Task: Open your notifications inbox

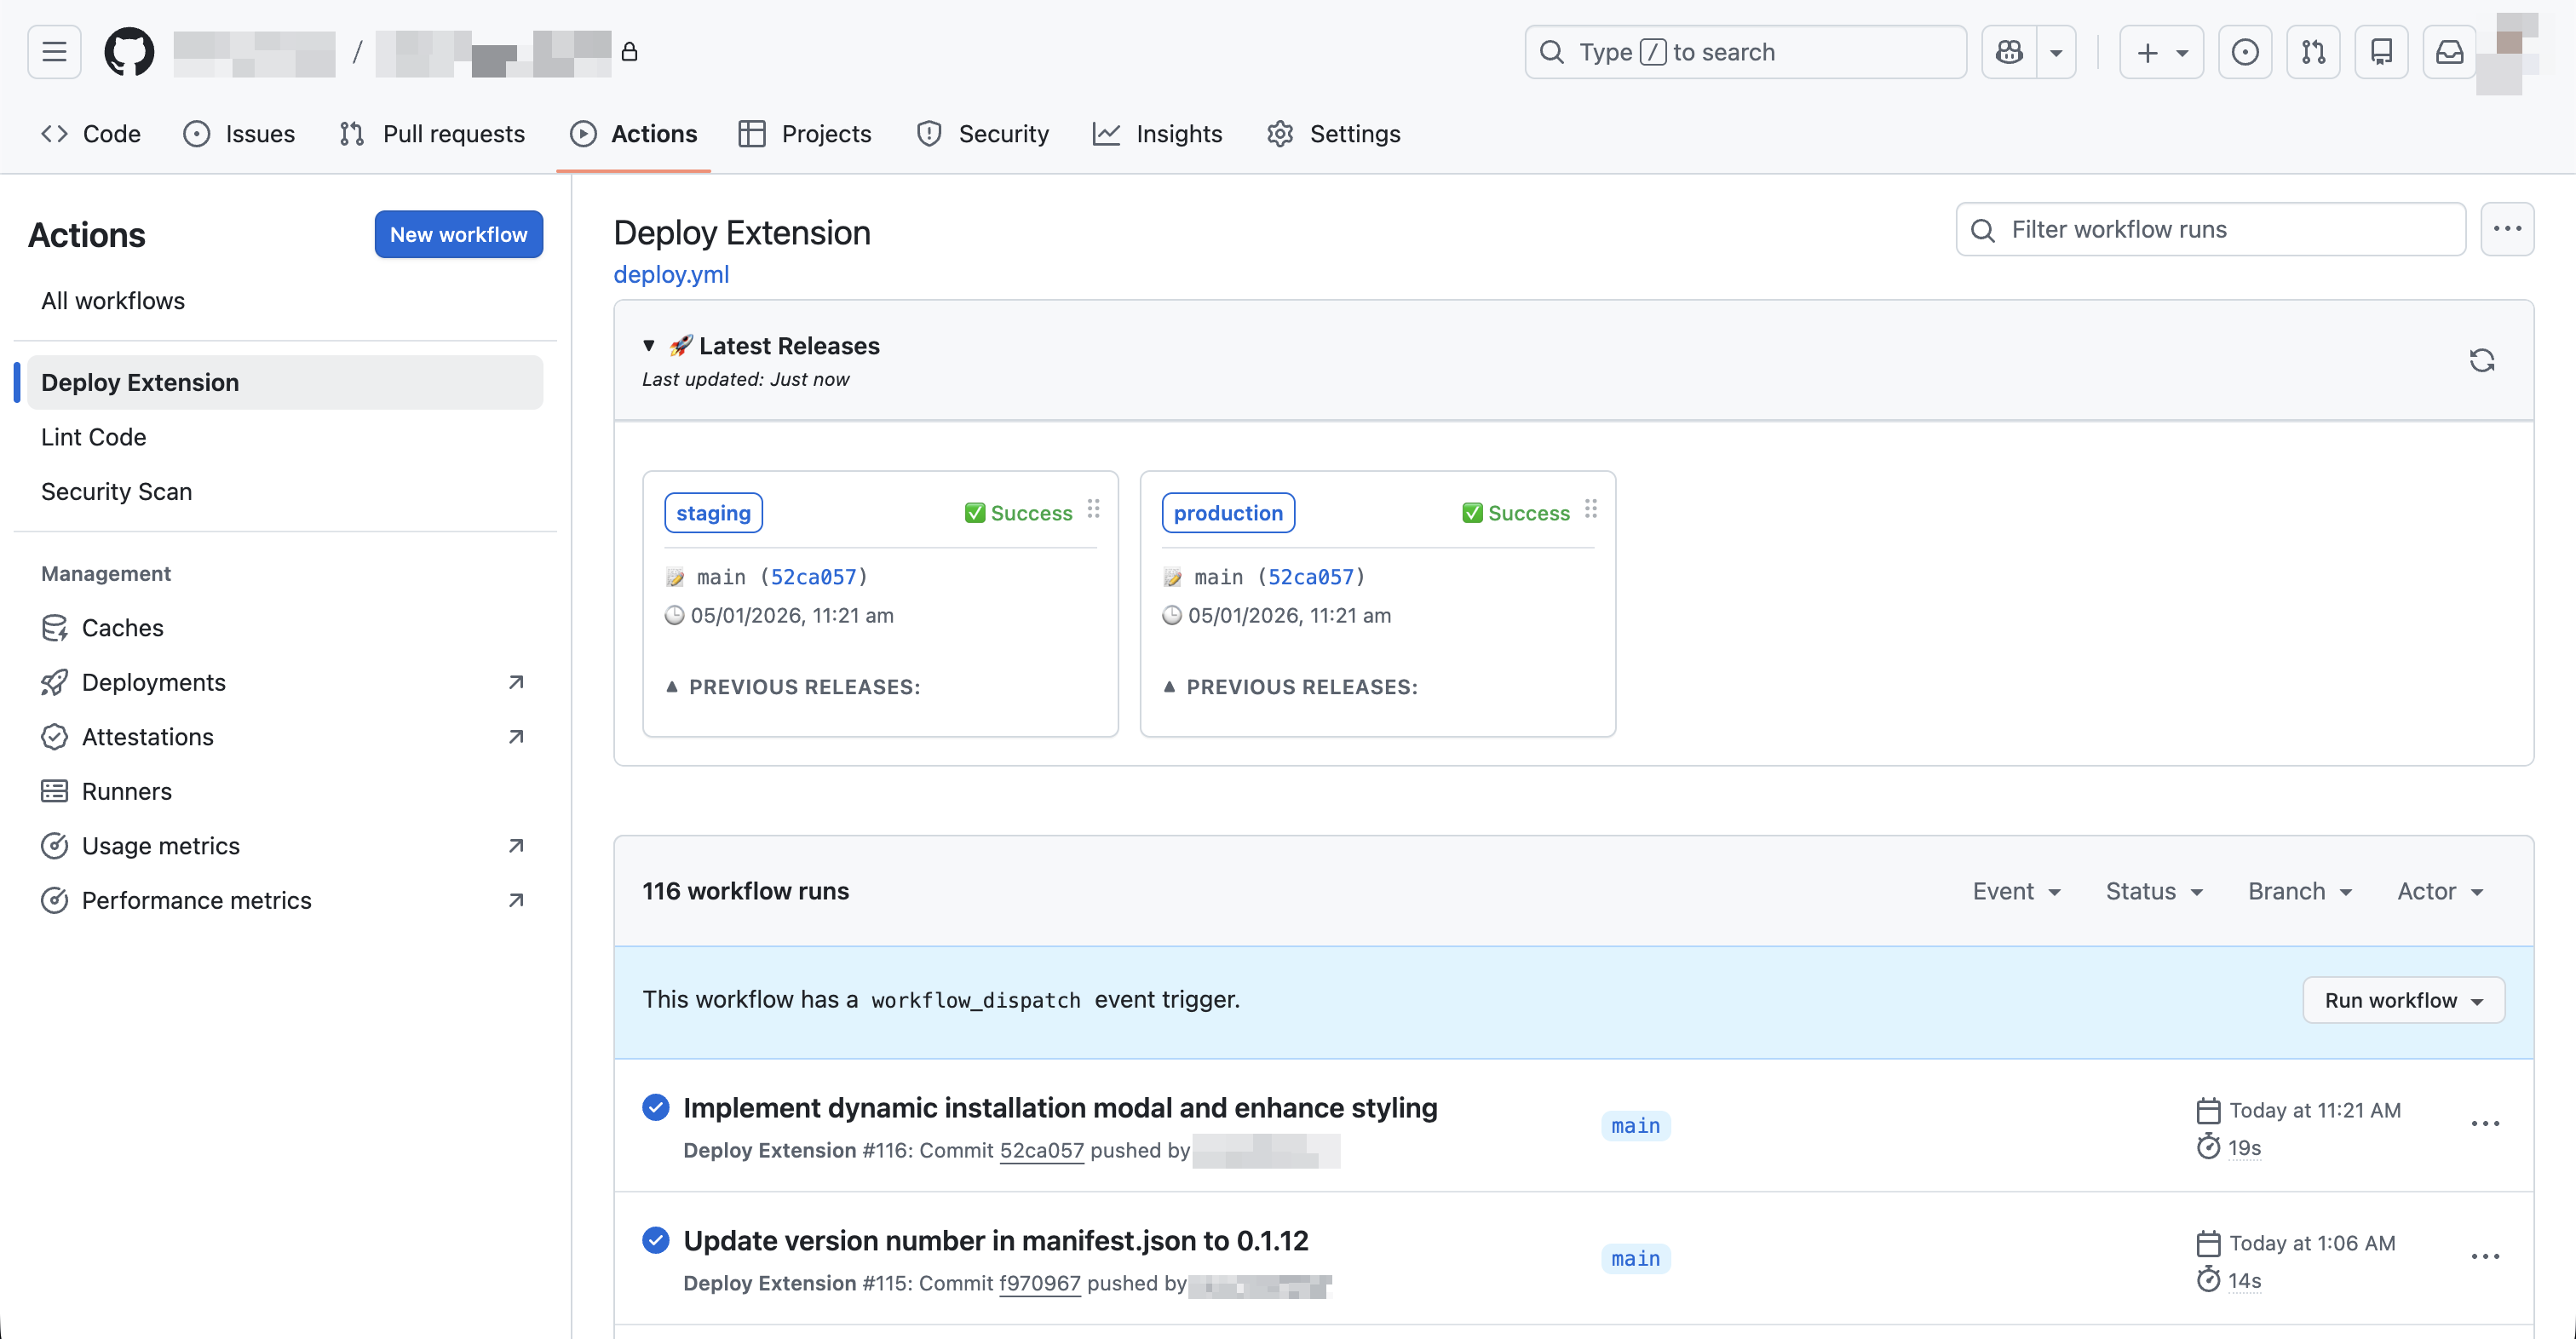Action: pos(2449,51)
